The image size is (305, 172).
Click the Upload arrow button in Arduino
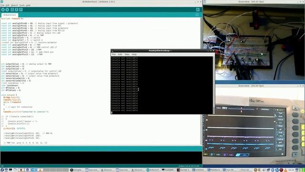click(7, 10)
